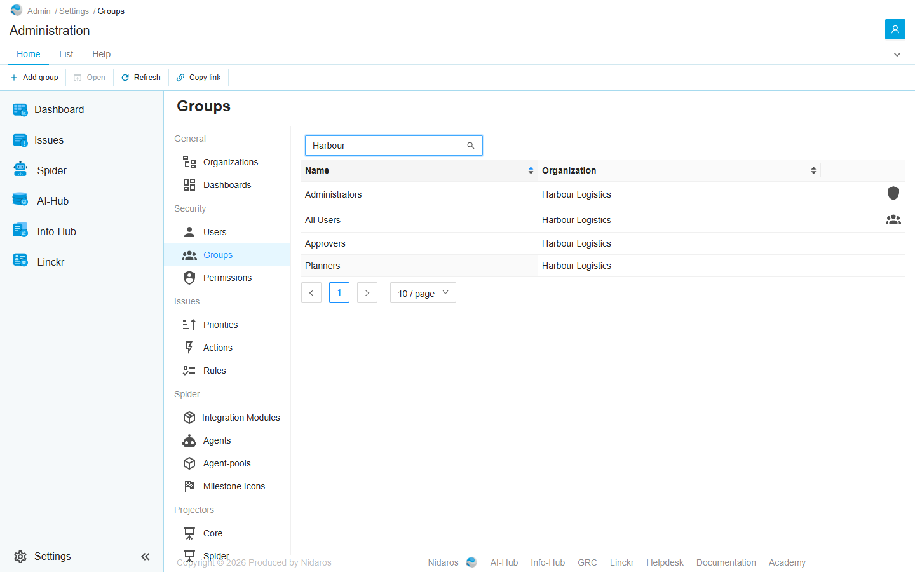Click the Actions lightning icon

(189, 348)
